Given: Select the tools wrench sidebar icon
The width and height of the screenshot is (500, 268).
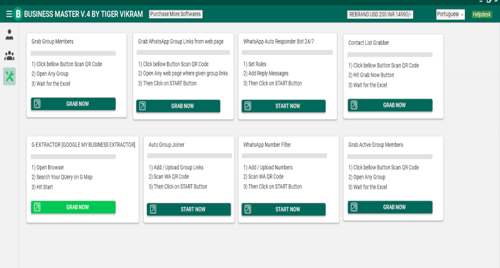Looking at the screenshot, I should (9, 76).
